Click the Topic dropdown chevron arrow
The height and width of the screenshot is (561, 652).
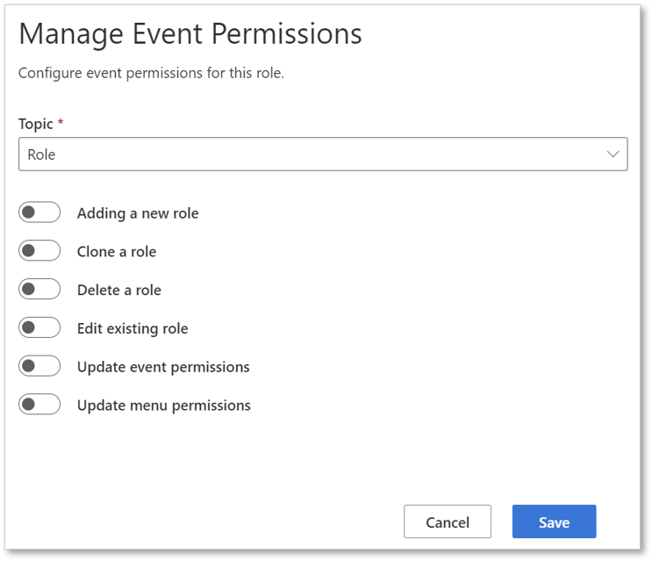pos(613,155)
